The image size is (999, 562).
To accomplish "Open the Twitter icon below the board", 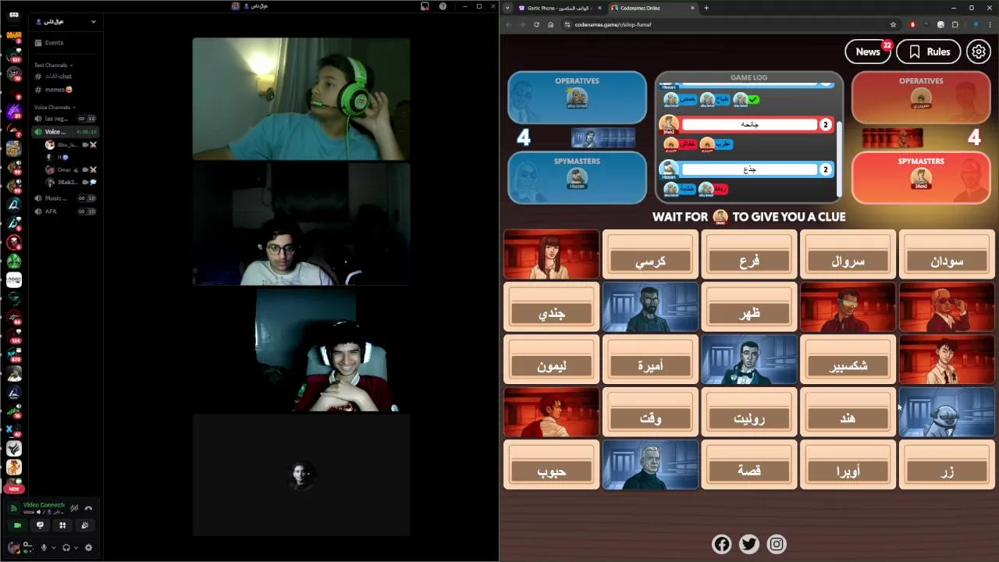I will [749, 544].
